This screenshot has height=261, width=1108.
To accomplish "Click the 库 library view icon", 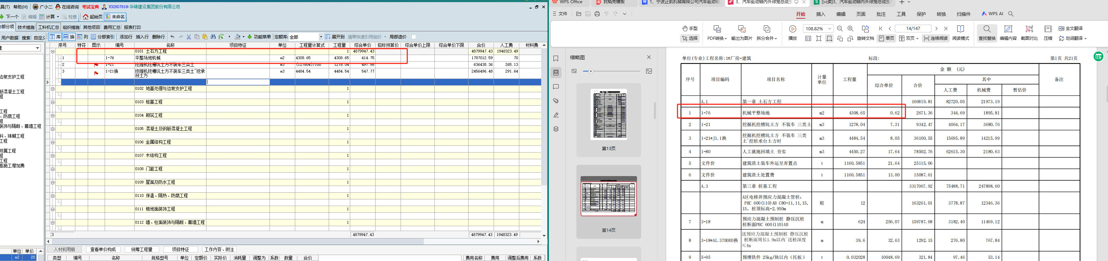I will click(55, 37).
